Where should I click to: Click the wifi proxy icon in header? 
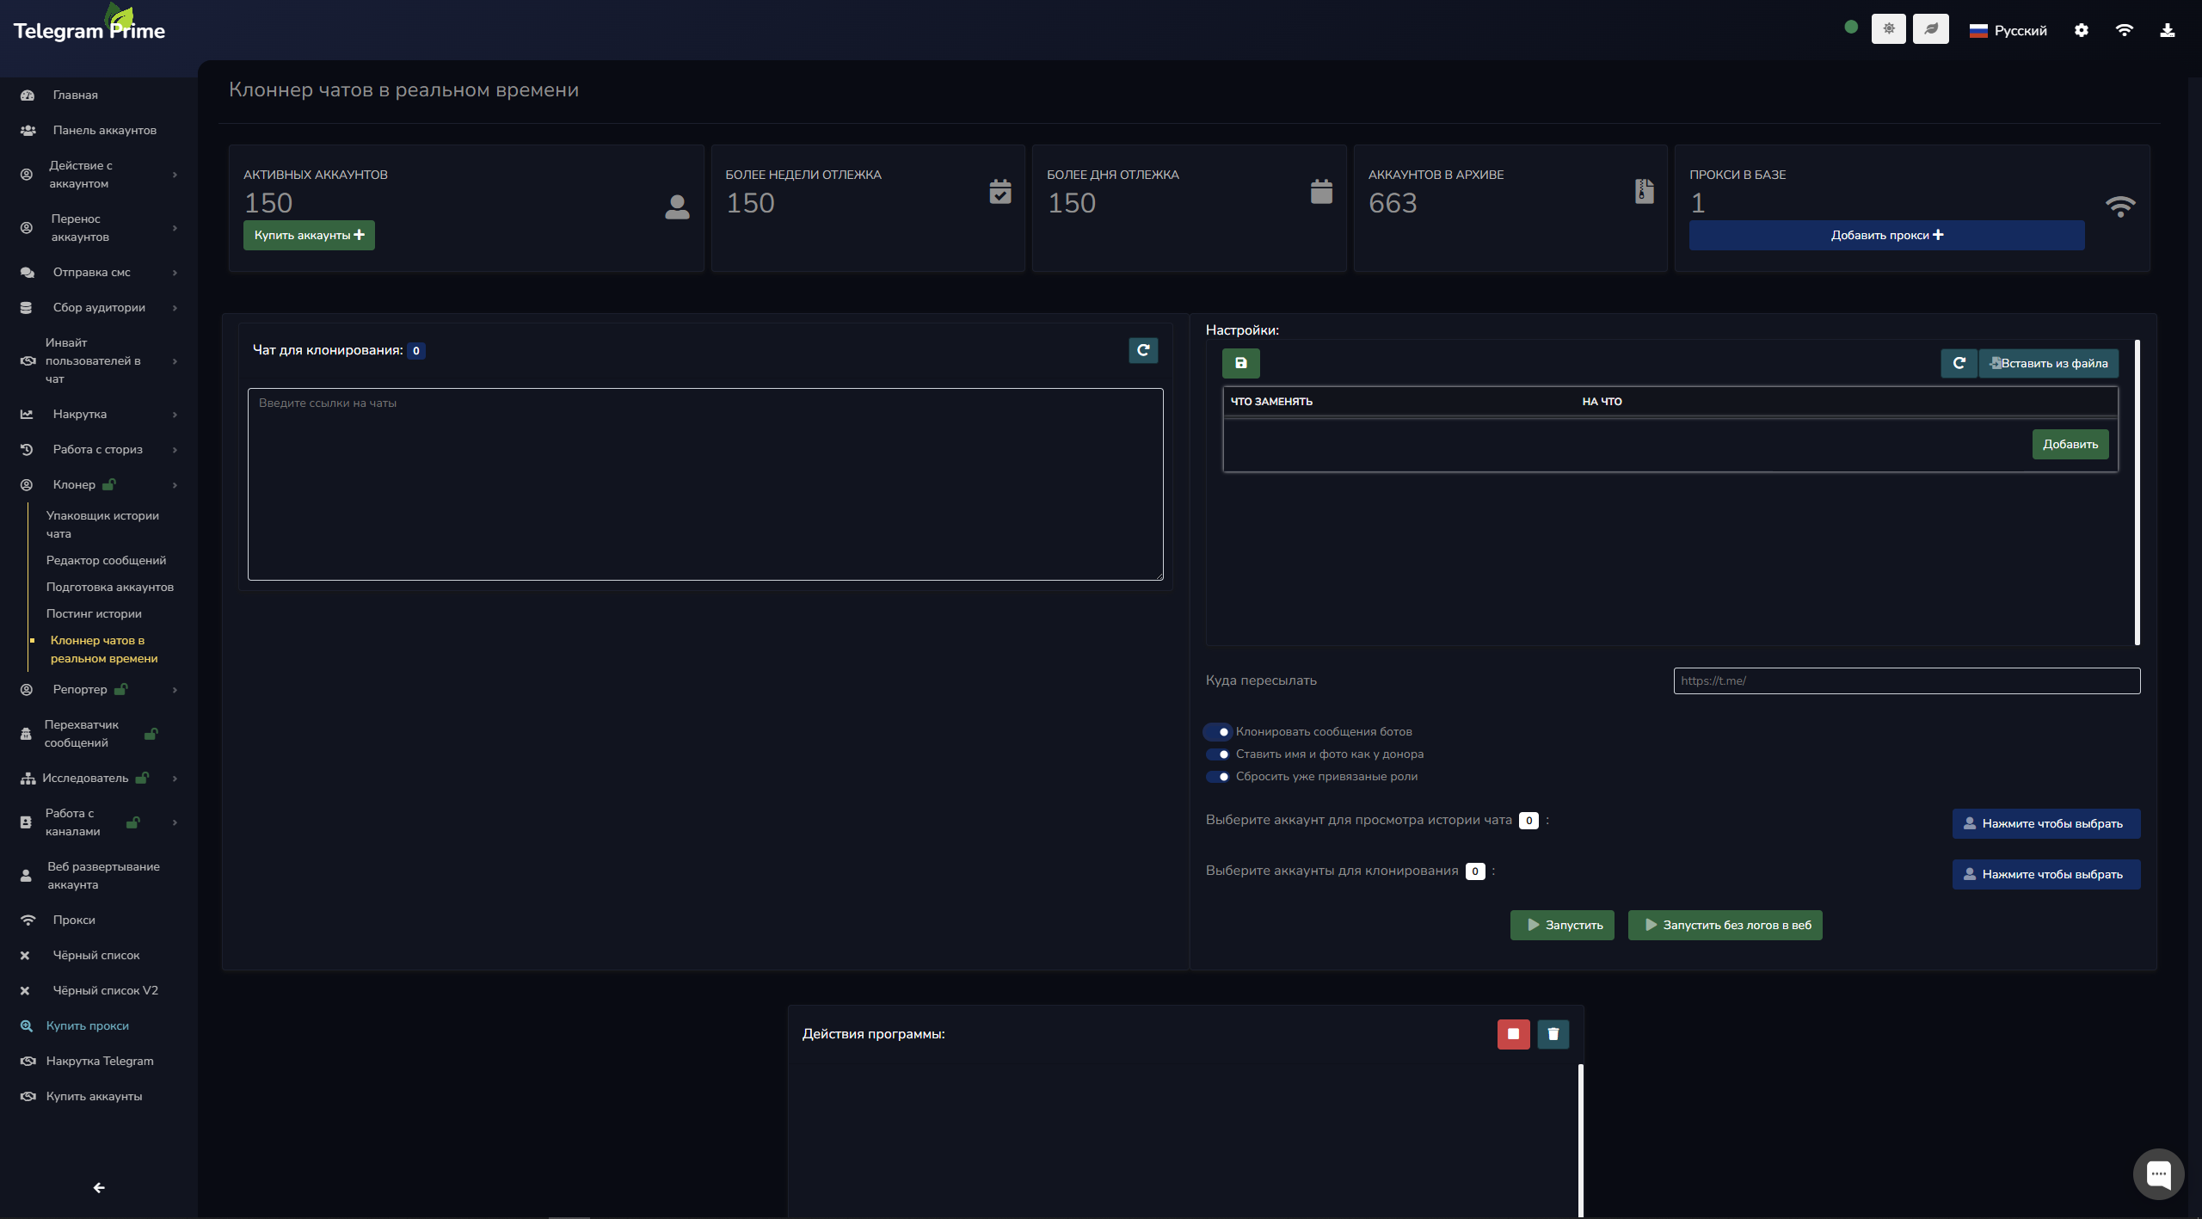[x=2124, y=30]
